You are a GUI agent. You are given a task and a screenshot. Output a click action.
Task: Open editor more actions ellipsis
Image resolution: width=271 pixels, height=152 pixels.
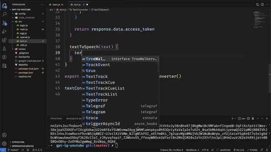[267, 5]
